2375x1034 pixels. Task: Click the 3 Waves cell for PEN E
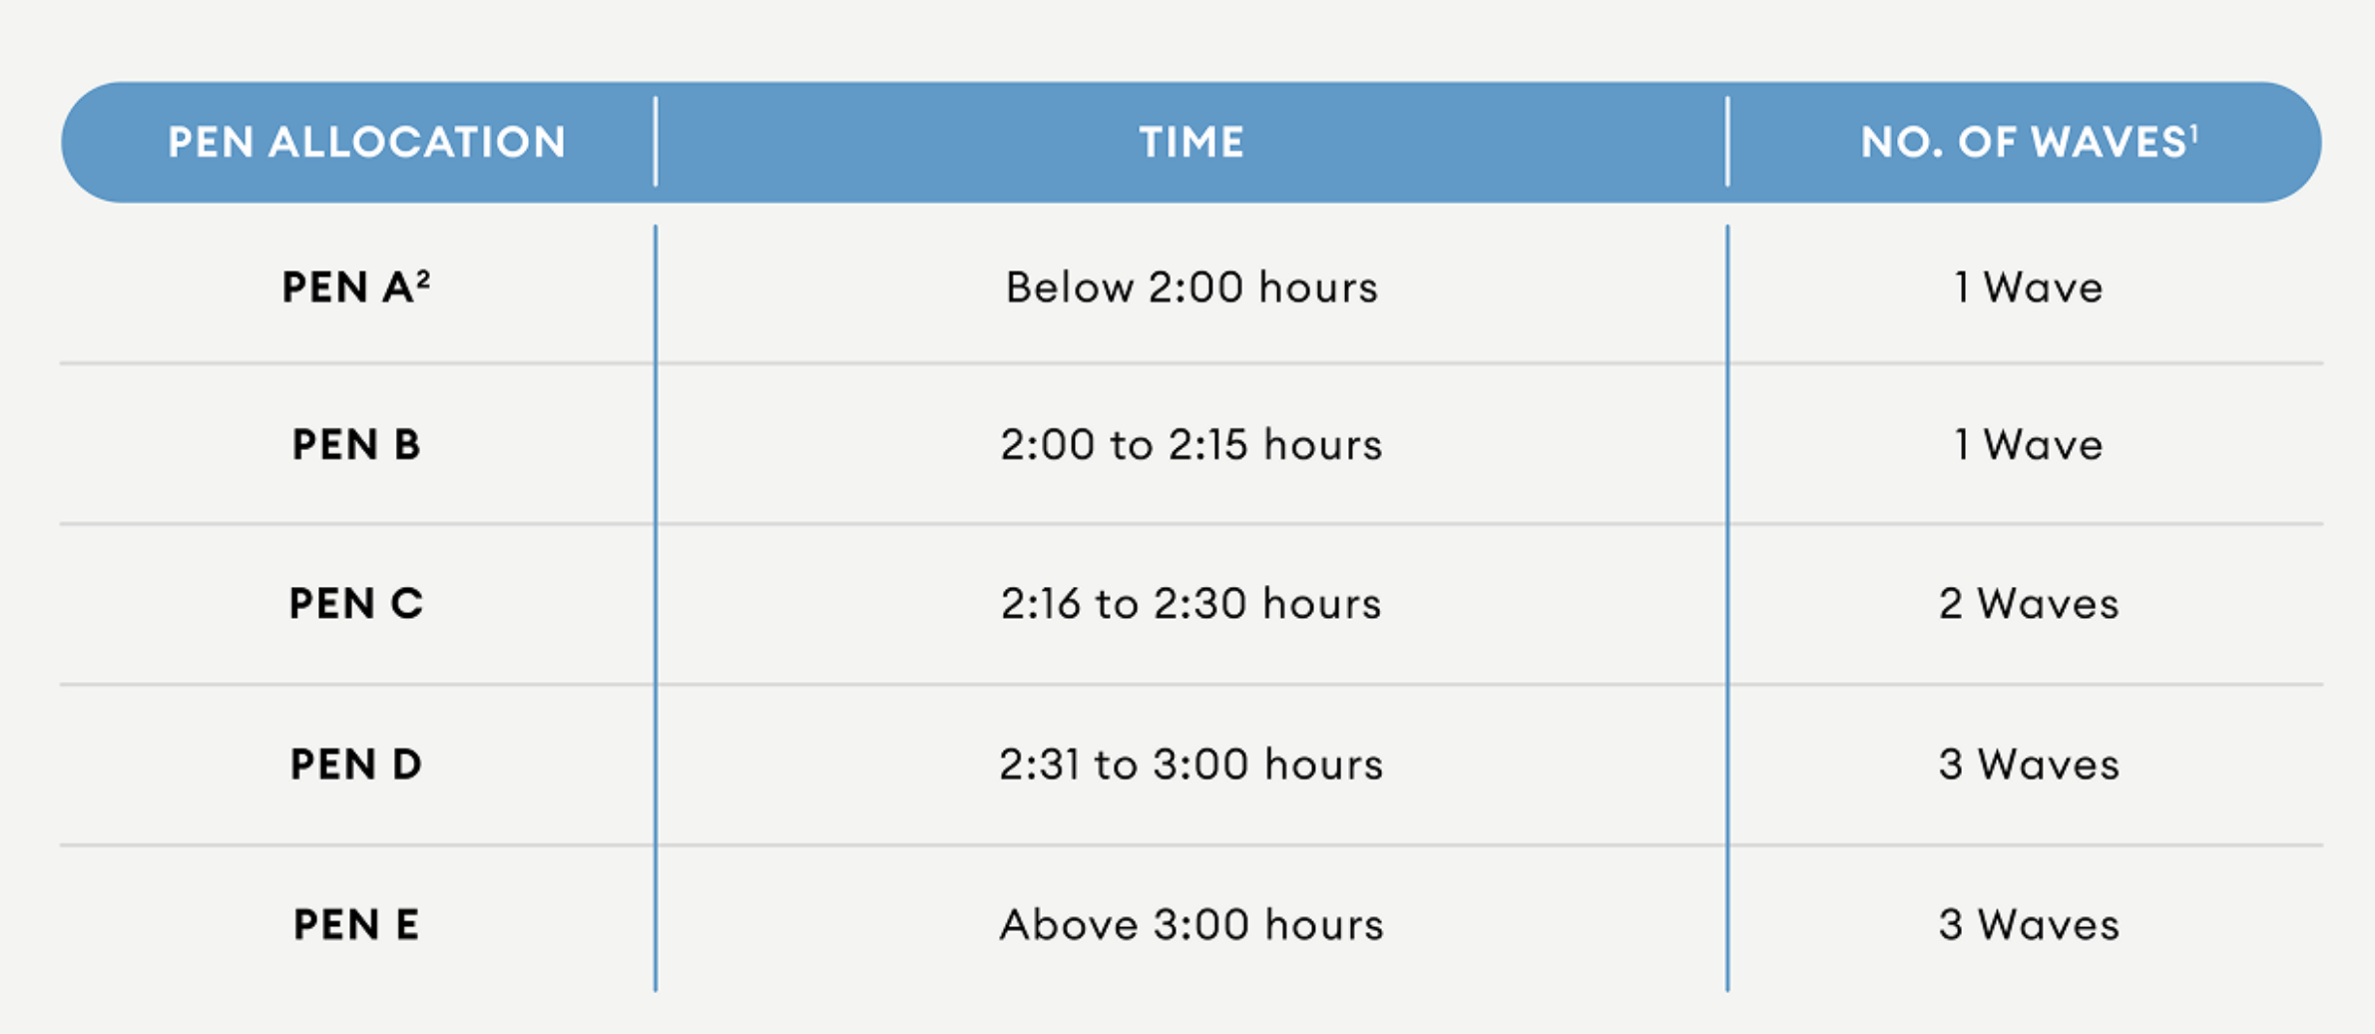click(x=2028, y=925)
